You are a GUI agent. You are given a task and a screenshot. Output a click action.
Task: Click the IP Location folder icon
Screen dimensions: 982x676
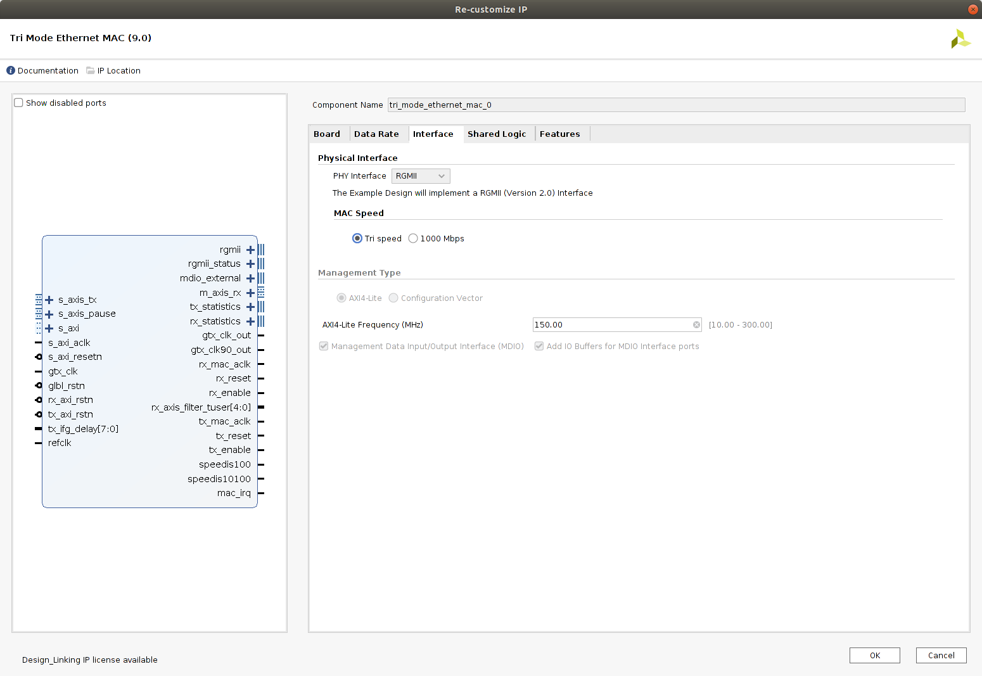(91, 71)
